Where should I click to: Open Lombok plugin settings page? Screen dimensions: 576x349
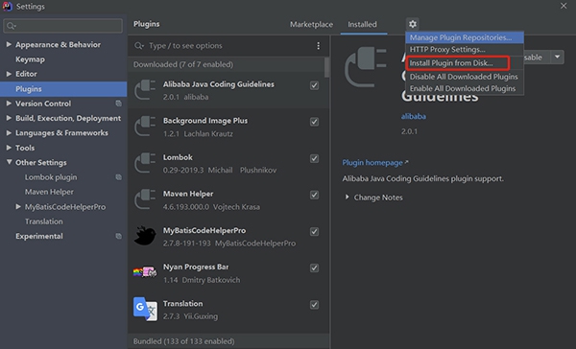point(51,177)
